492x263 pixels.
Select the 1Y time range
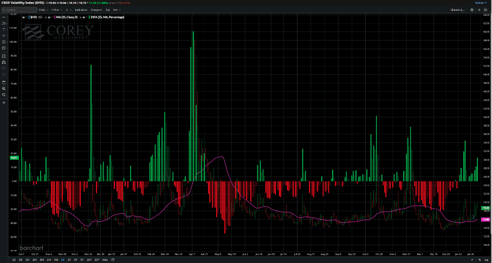[x=63, y=260]
